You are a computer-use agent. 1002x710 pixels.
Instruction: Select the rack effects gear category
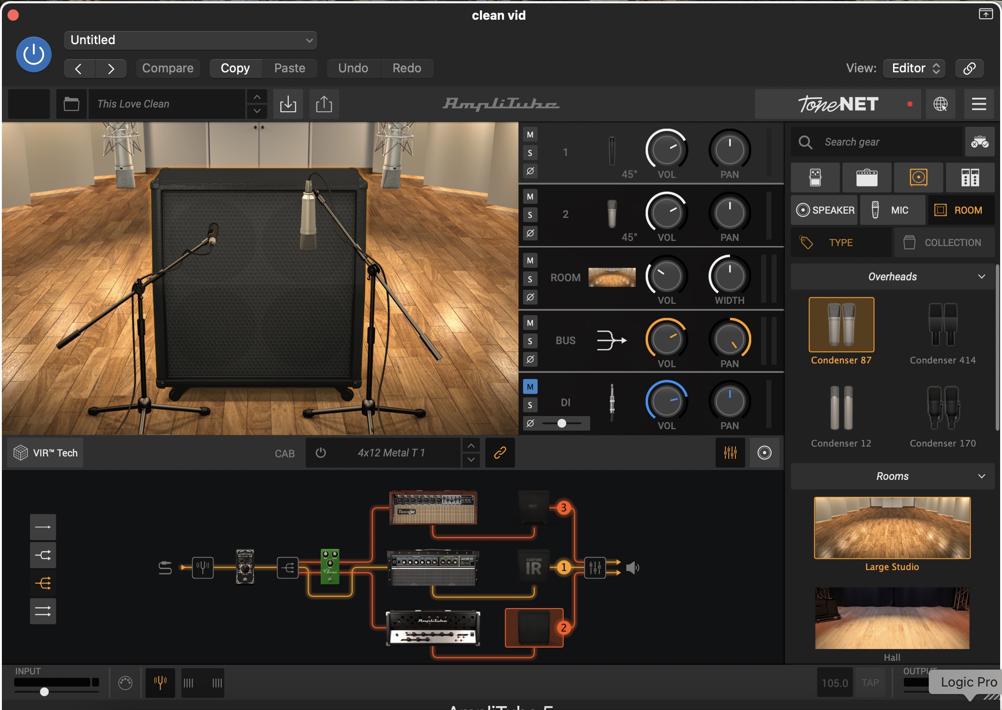(x=970, y=177)
